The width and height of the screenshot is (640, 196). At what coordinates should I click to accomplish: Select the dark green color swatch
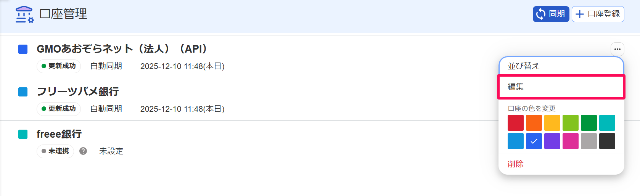589,123
